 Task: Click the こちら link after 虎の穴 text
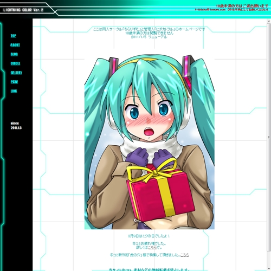pos(185,255)
